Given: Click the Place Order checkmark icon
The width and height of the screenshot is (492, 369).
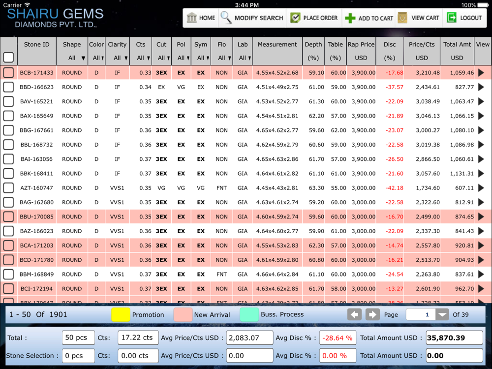Looking at the screenshot, I should click(295, 18).
